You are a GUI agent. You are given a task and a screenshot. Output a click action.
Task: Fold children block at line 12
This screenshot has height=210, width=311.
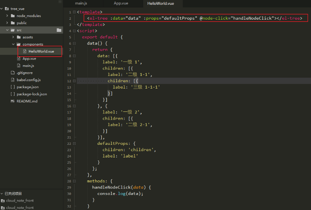[75, 81]
